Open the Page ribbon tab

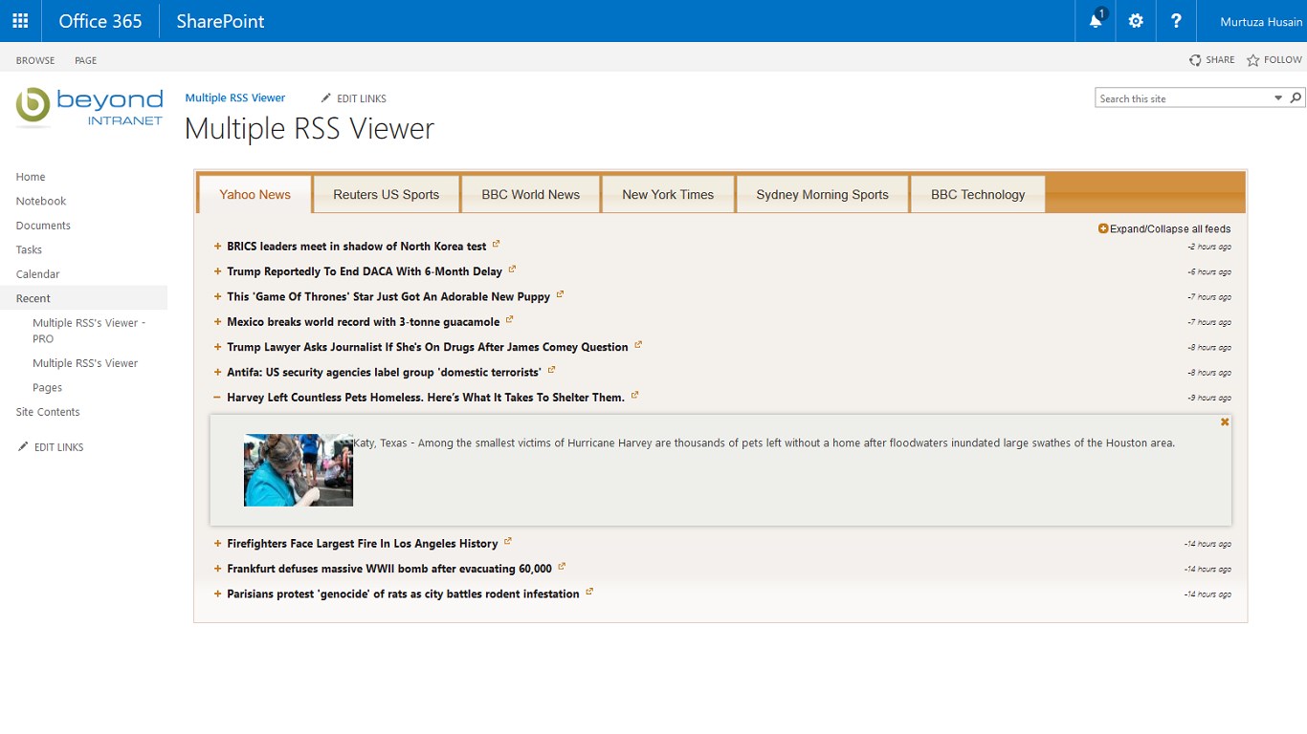click(x=86, y=60)
